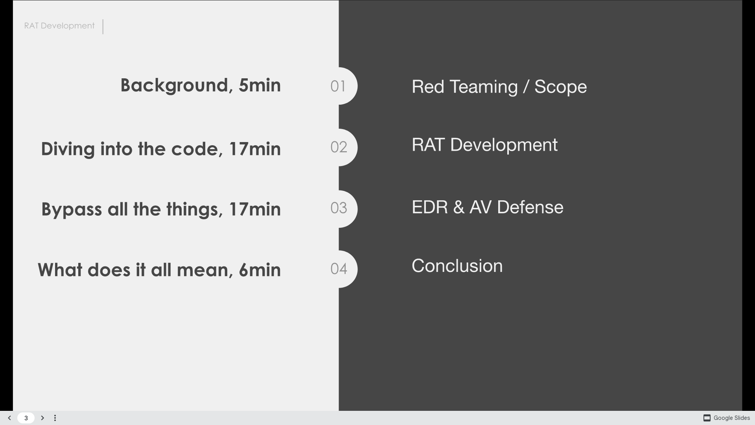Select the 'RAT Development' agenda entry
This screenshot has width=755, height=425.
tap(484, 145)
